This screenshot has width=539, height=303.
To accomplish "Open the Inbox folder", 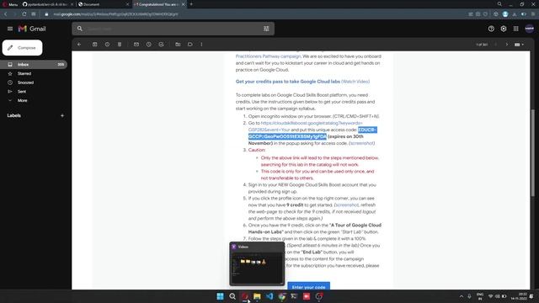I will pyautogui.click(x=34, y=65).
